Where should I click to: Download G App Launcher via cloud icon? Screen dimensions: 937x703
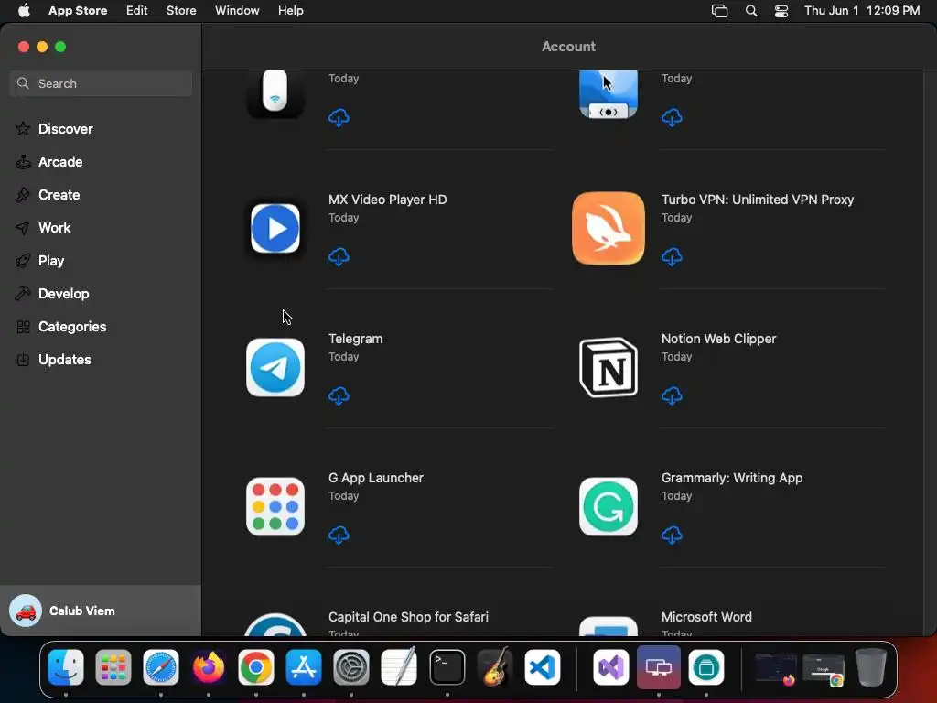pos(339,535)
